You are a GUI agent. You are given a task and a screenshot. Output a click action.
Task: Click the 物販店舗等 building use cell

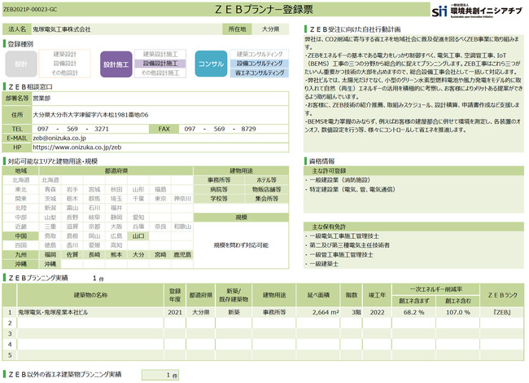pos(266,189)
